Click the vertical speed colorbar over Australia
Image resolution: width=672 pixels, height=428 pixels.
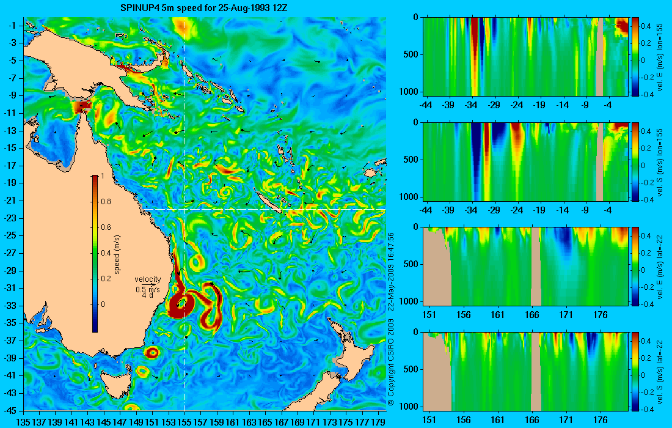tap(95, 254)
